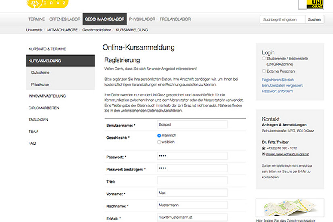Open the TERMINE tab
Viewport: 333px width, 222px height.
point(36,19)
